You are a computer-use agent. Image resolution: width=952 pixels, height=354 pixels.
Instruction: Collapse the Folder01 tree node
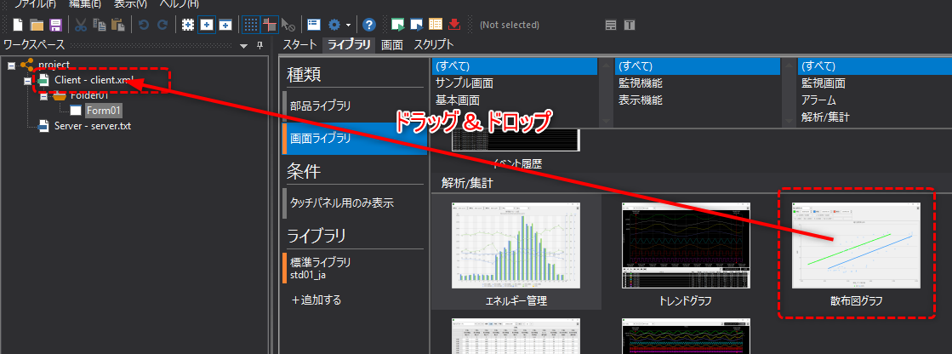[43, 96]
